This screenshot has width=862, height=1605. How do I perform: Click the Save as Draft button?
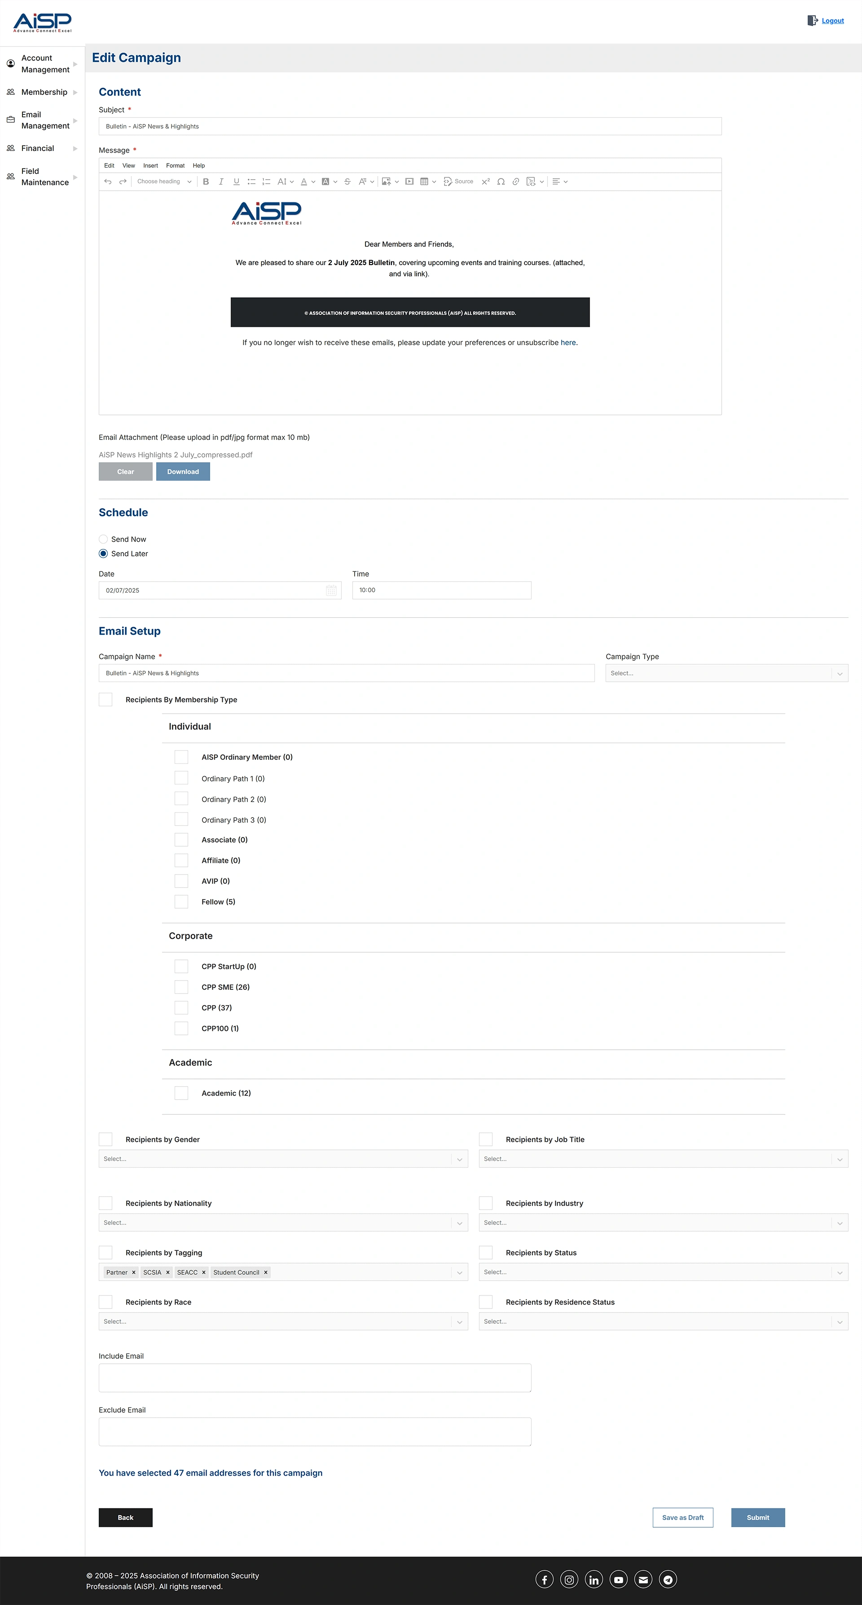point(682,1518)
